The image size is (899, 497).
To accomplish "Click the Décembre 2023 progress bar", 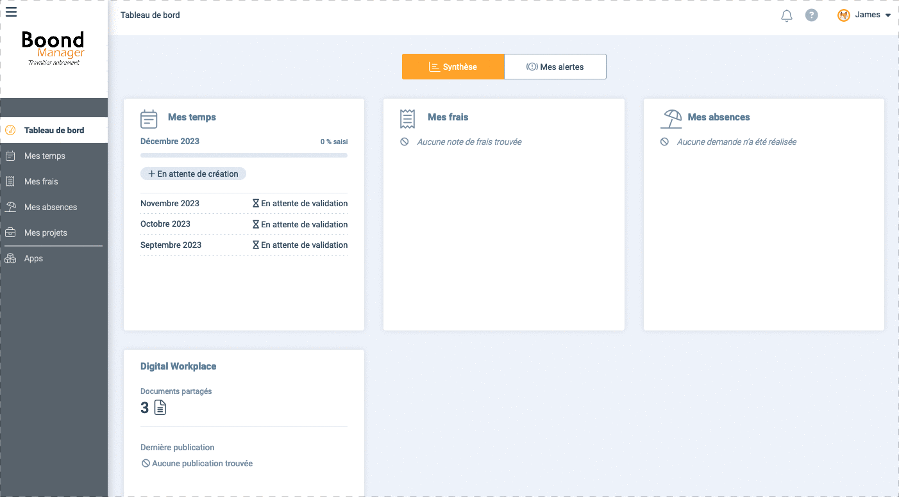I will (x=244, y=155).
